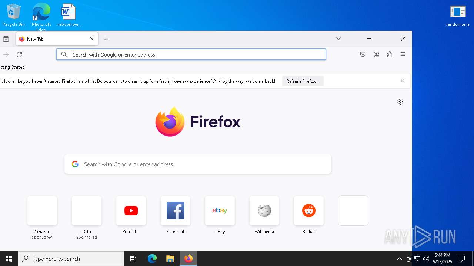Click the Refresh Firefox... button

click(303, 81)
